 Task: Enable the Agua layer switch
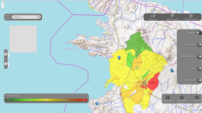[x=199, y=68]
